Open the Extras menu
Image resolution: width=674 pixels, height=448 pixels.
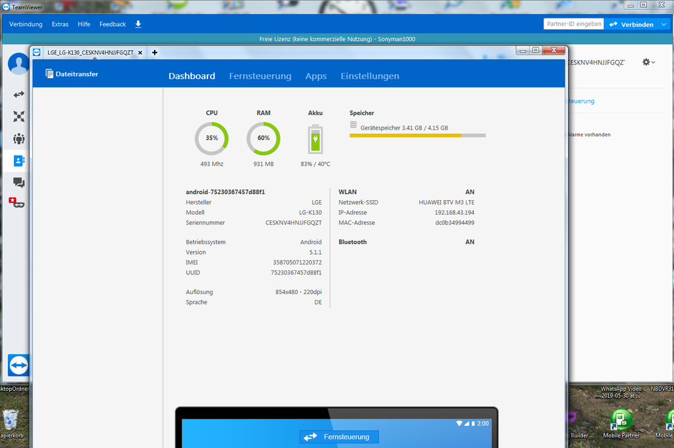[60, 24]
